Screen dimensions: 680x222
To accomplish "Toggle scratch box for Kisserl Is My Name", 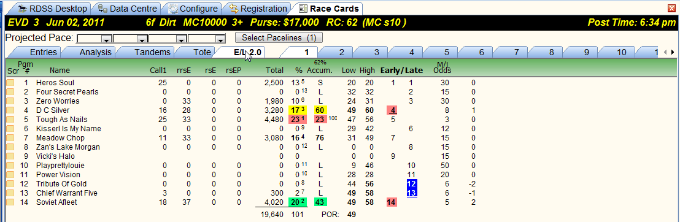I will pyautogui.click(x=10, y=128).
